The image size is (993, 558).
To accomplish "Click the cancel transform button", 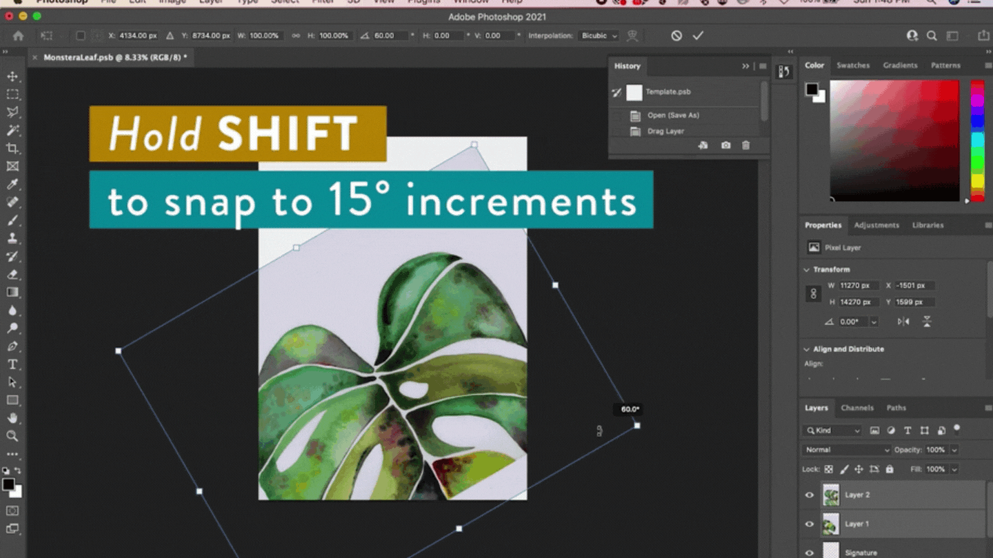I will 675,35.
